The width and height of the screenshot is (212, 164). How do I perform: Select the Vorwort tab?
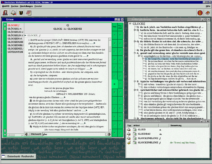click(120, 27)
